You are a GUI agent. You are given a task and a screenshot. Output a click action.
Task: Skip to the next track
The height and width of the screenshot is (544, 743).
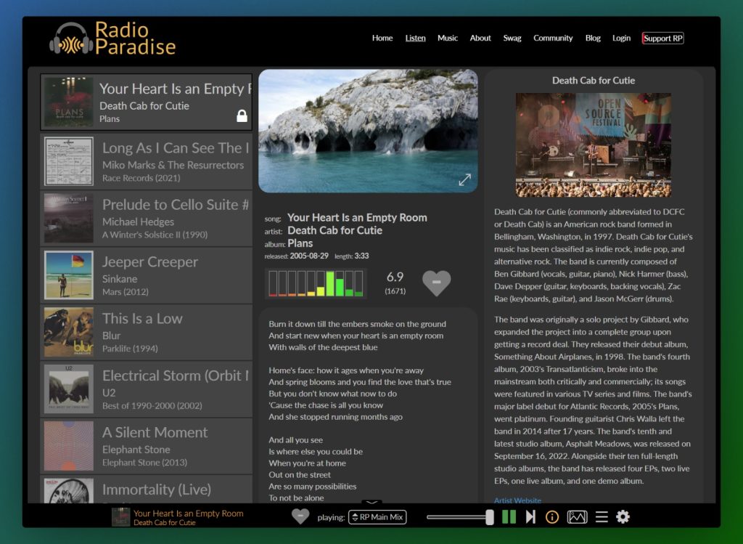[530, 517]
